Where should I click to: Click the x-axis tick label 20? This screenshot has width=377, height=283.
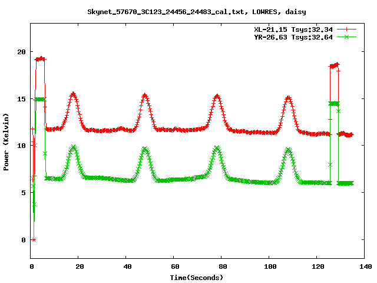click(80, 266)
